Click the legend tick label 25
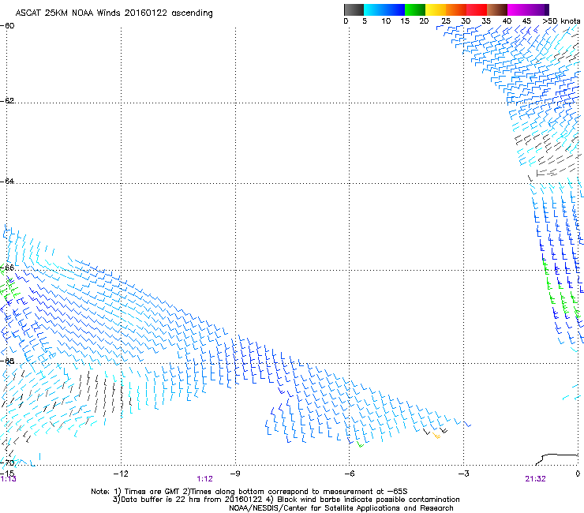This screenshot has height=513, width=584. pos(446,21)
